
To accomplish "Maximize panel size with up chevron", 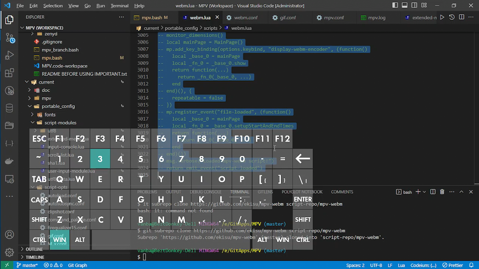I will click(x=461, y=192).
